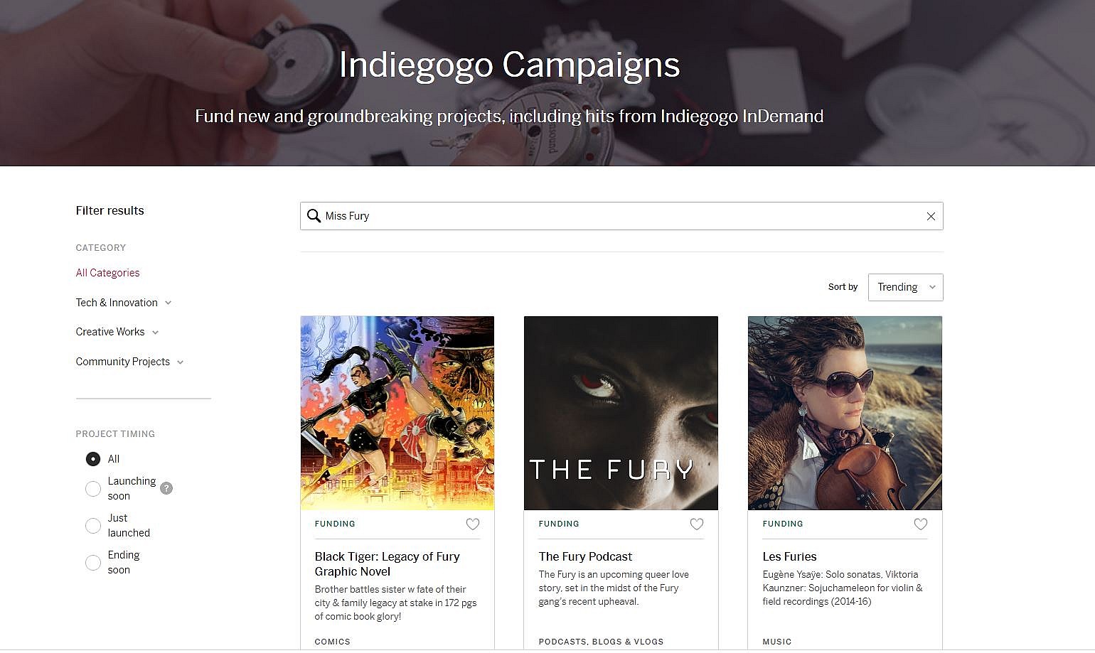Click into the campaign search field
This screenshot has width=1095, height=653.
click(x=619, y=216)
